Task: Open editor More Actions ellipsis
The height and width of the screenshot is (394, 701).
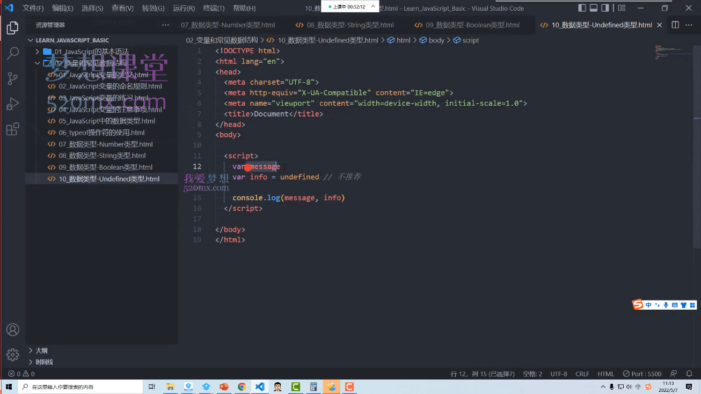Action: (689, 25)
